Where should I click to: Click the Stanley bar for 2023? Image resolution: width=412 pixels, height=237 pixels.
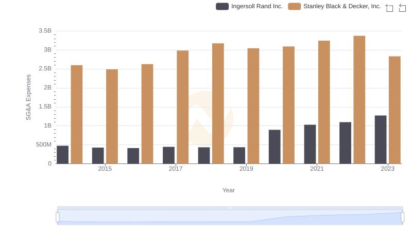coord(394,110)
